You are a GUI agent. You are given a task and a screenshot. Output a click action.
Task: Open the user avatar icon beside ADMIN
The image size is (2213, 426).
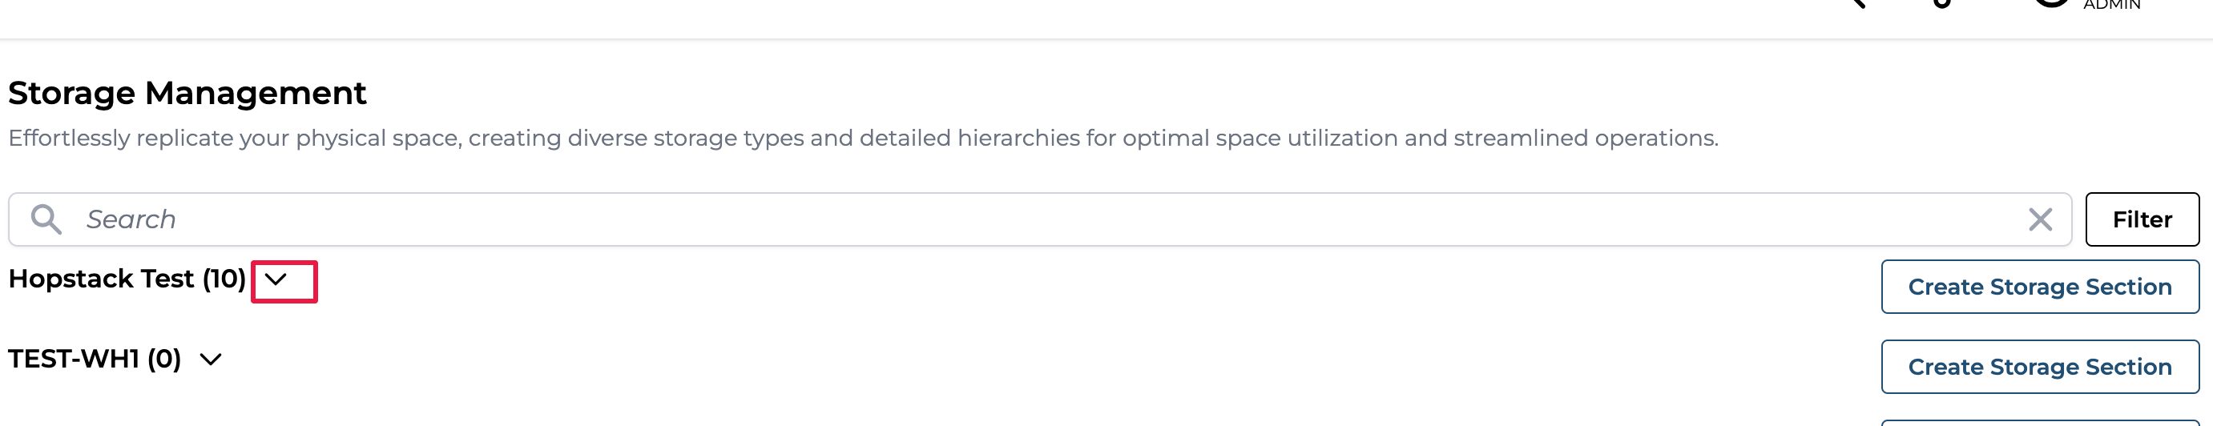click(x=2051, y=2)
